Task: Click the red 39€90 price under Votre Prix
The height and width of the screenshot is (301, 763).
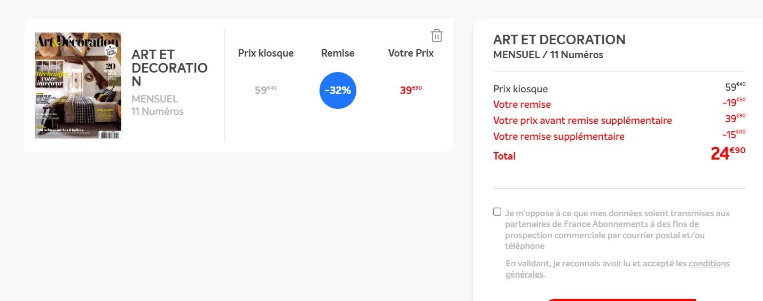Action: [x=411, y=90]
